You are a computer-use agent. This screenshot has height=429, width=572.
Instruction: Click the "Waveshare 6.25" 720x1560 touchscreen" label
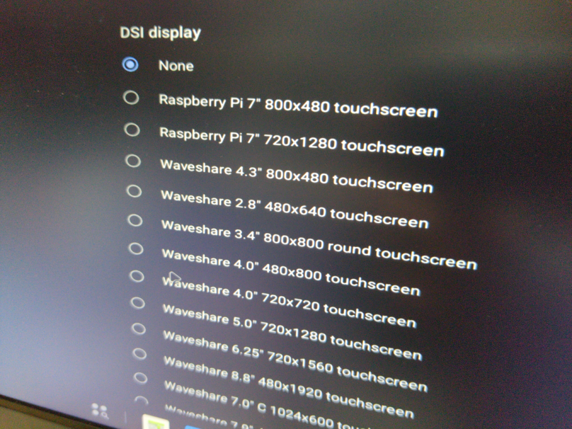(296, 361)
